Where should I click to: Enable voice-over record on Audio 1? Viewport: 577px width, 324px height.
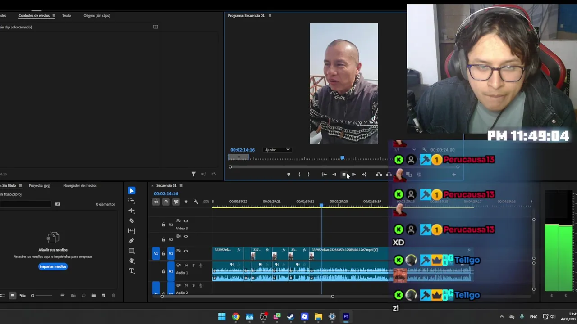(x=201, y=265)
